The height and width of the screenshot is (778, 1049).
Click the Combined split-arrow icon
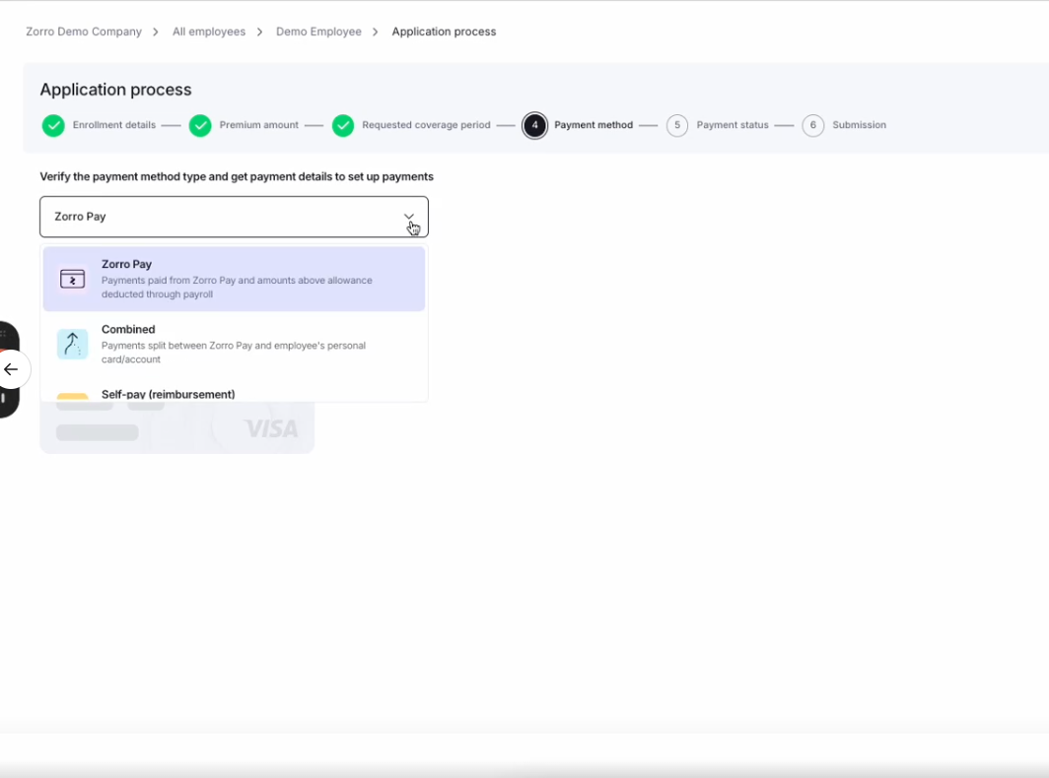pos(72,345)
